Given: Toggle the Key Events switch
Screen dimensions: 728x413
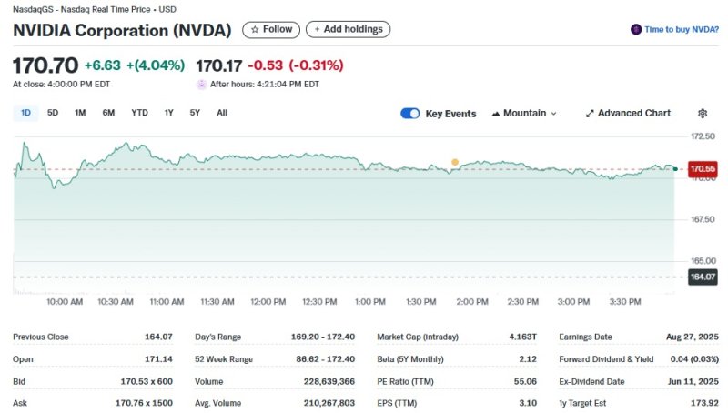Looking at the screenshot, I should (410, 114).
